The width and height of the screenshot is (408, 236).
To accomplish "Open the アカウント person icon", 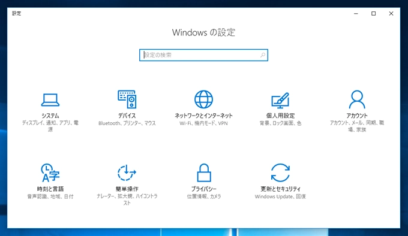I will point(357,99).
